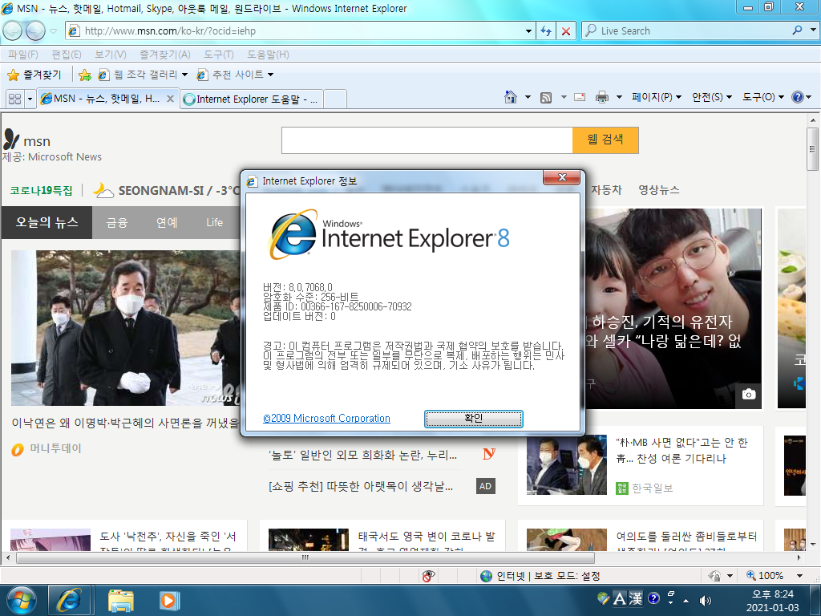
Task: Open the 자동차 navigation link
Action: [x=606, y=189]
